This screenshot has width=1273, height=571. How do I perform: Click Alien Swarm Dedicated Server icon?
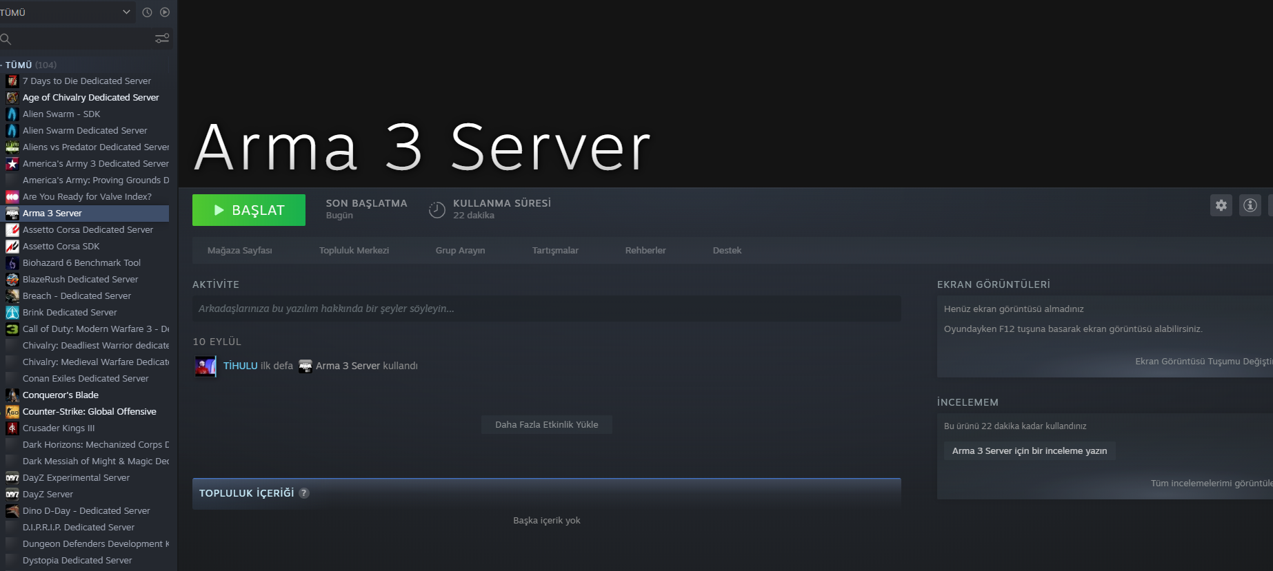(x=12, y=131)
